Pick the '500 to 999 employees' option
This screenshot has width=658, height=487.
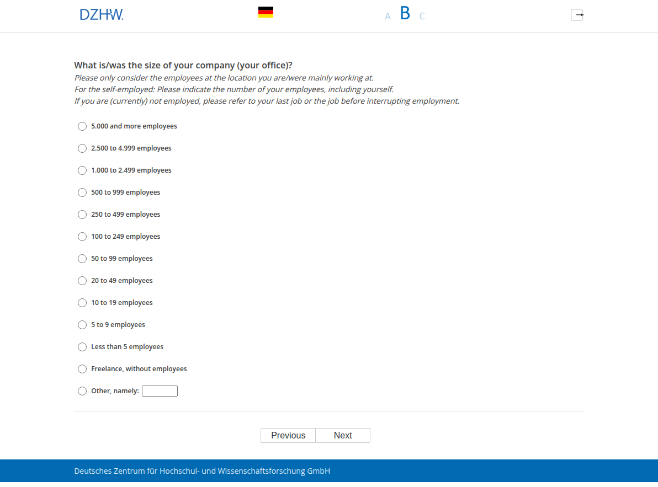(82, 193)
